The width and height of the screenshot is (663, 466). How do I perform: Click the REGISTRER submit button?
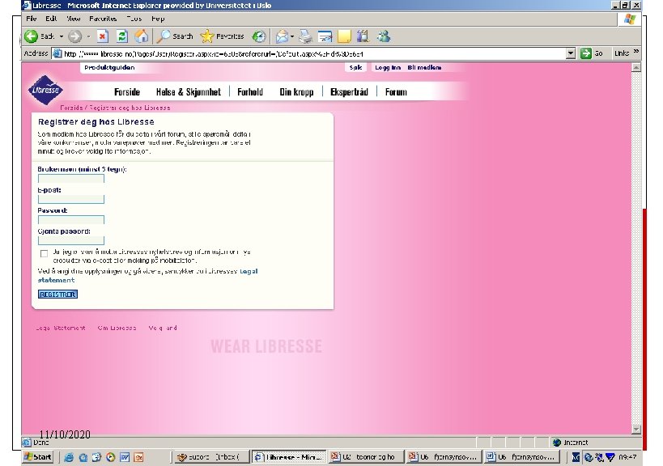[x=57, y=294]
